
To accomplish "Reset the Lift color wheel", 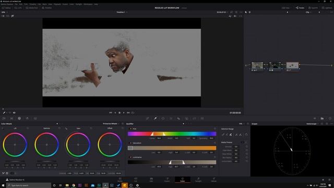I will pyautogui.click(x=28, y=128).
